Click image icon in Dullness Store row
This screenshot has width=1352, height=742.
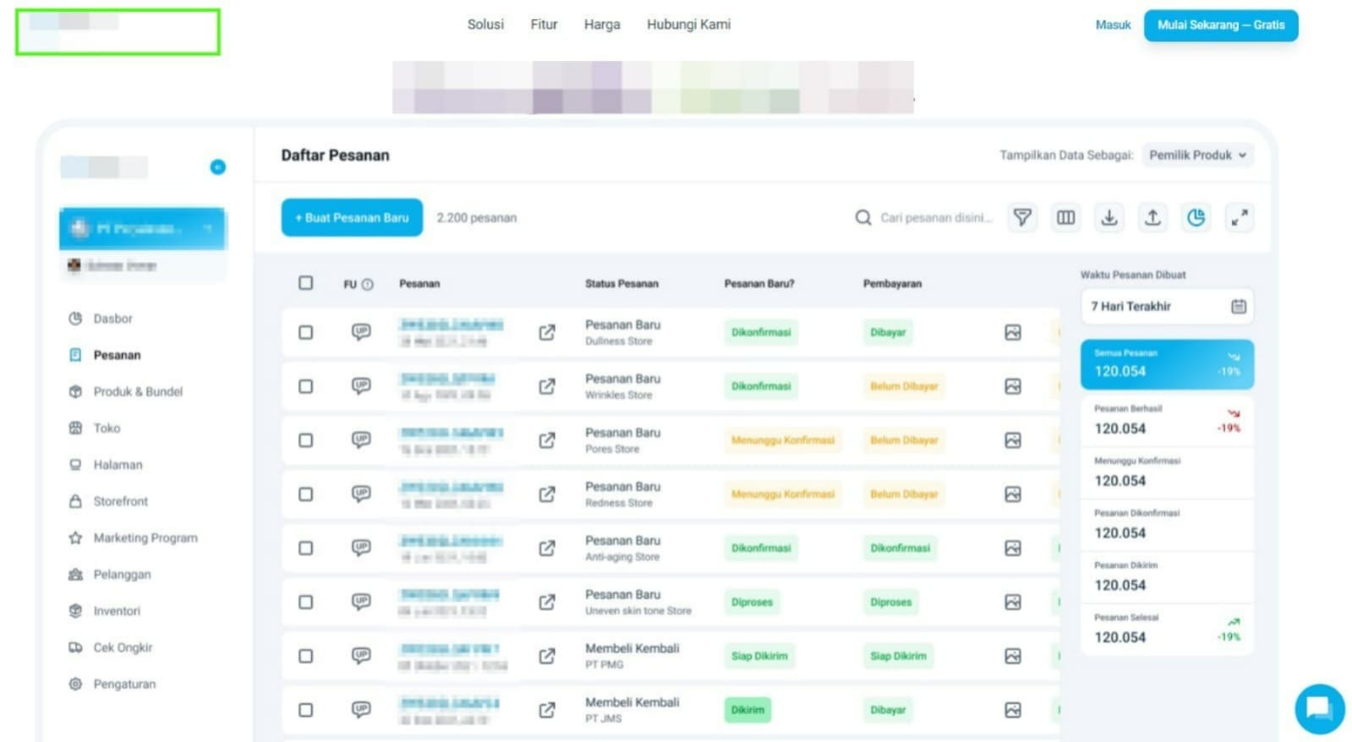1013,332
